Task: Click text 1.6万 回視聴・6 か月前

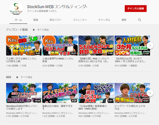Action: tap(54, 116)
